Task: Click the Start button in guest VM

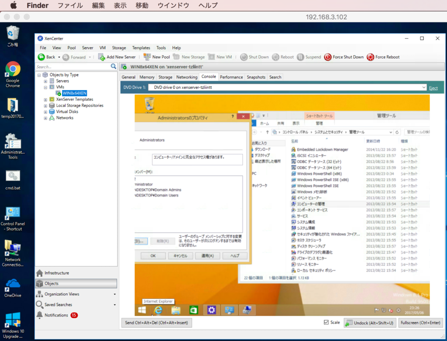Action: [x=142, y=310]
